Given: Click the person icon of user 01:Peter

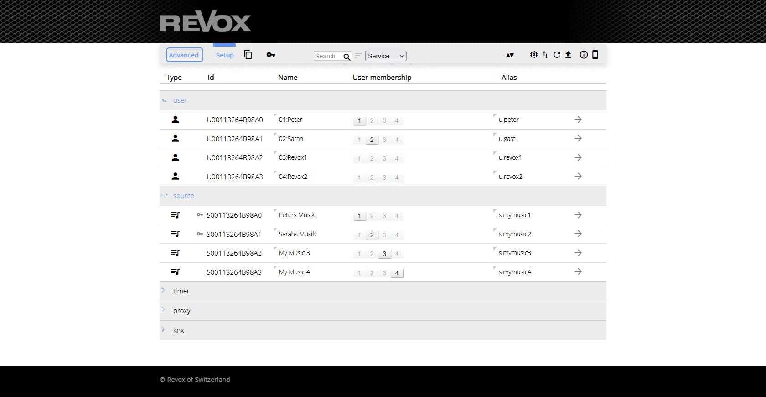Looking at the screenshot, I should [175, 120].
